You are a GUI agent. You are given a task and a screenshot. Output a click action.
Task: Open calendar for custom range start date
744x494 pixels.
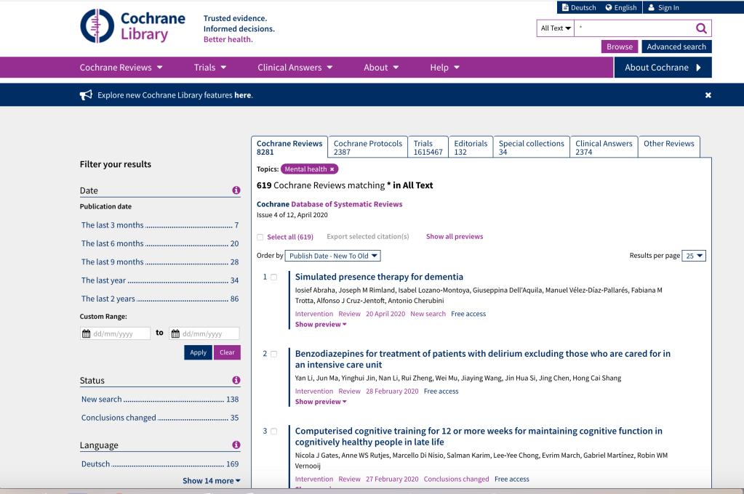click(x=87, y=334)
